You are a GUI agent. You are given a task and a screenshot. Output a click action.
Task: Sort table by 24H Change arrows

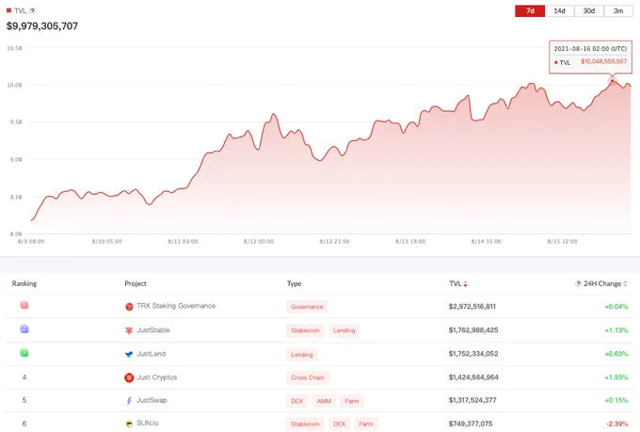(625, 283)
